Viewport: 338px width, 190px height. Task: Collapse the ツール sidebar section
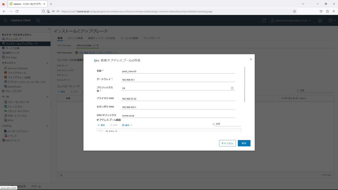click(x=47, y=97)
